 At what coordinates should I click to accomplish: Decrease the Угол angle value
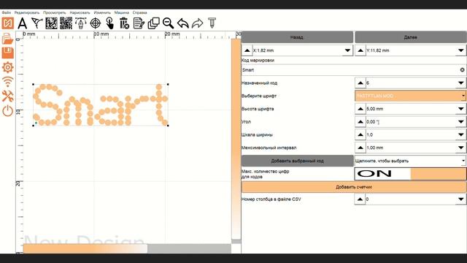(460, 122)
